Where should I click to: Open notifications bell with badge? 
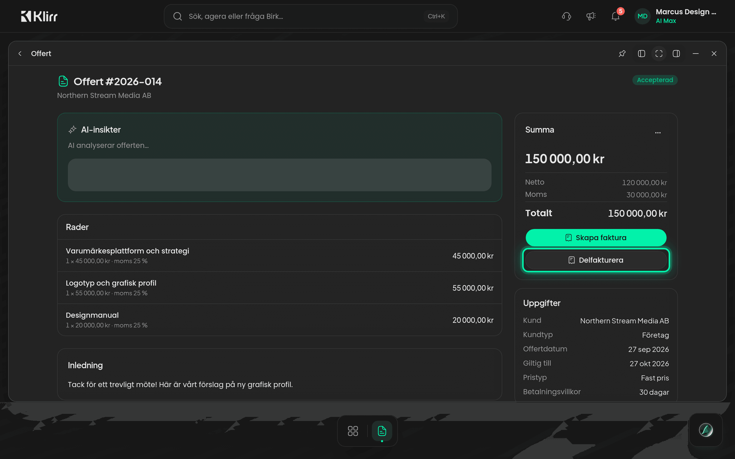coord(616,16)
